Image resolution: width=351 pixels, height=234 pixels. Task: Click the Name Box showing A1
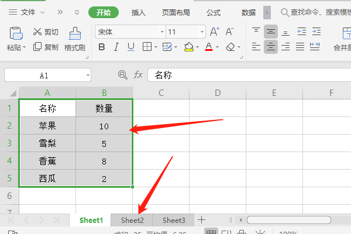click(x=47, y=75)
